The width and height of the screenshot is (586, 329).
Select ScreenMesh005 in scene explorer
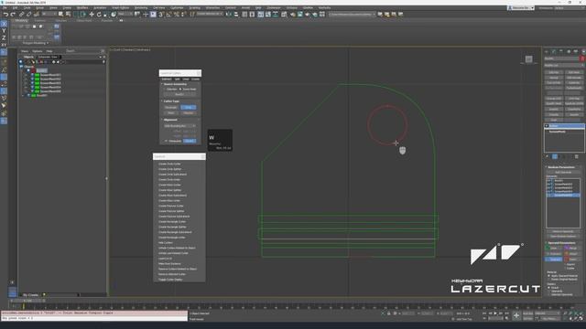(50, 91)
